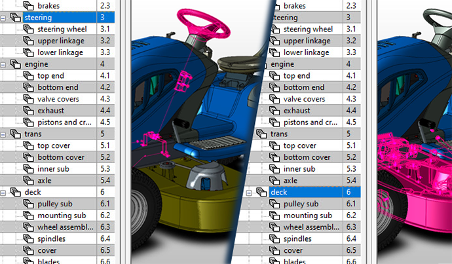
Task: Click the highlighted steering assembly icon in left tree
Action: click(x=16, y=18)
